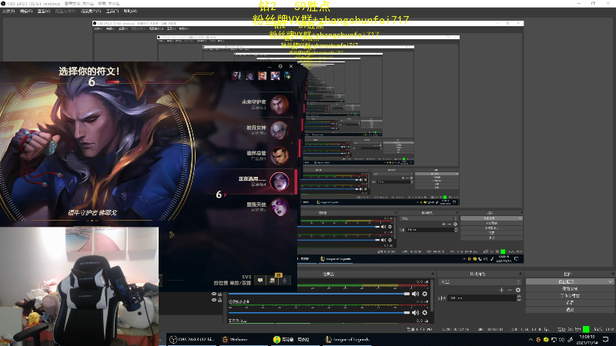Switch to League of Legends in taskbar

(x=347, y=339)
